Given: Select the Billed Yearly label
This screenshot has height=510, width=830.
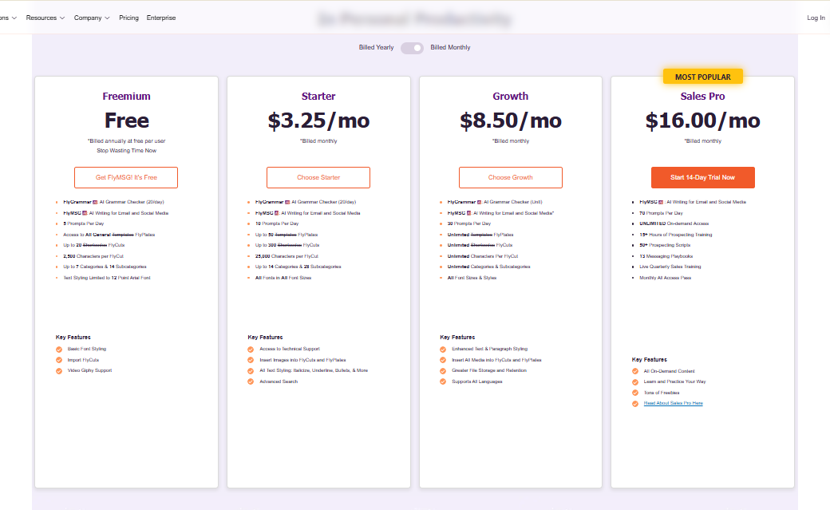Looking at the screenshot, I should click(377, 47).
